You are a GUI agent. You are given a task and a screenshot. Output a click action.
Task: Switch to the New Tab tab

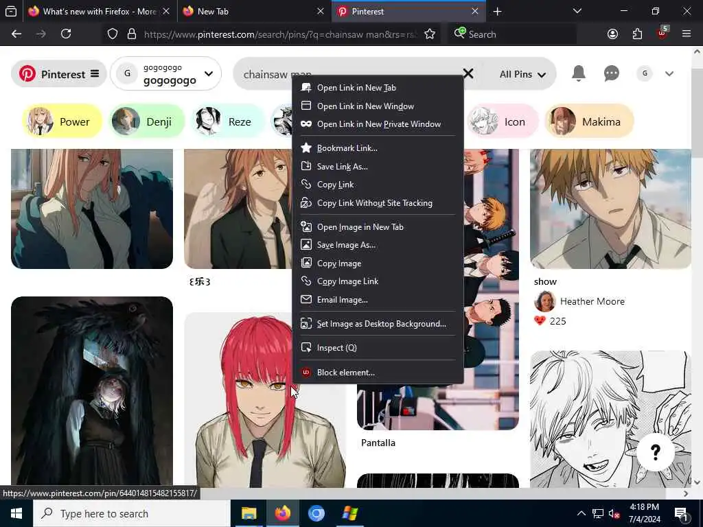click(x=253, y=12)
